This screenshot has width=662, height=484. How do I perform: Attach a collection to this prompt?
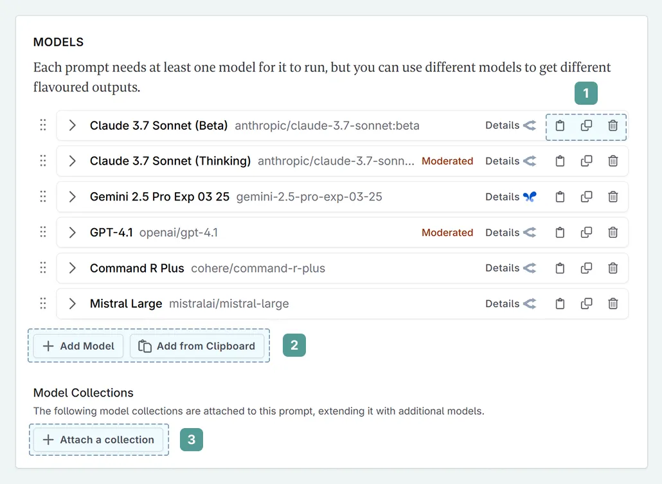(x=98, y=440)
